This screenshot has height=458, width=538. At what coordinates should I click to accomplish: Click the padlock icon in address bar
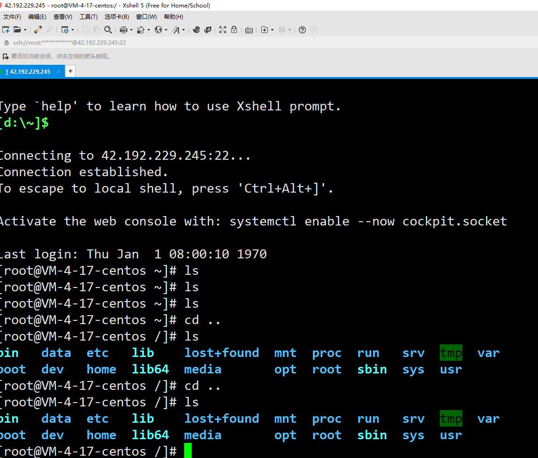[6, 43]
